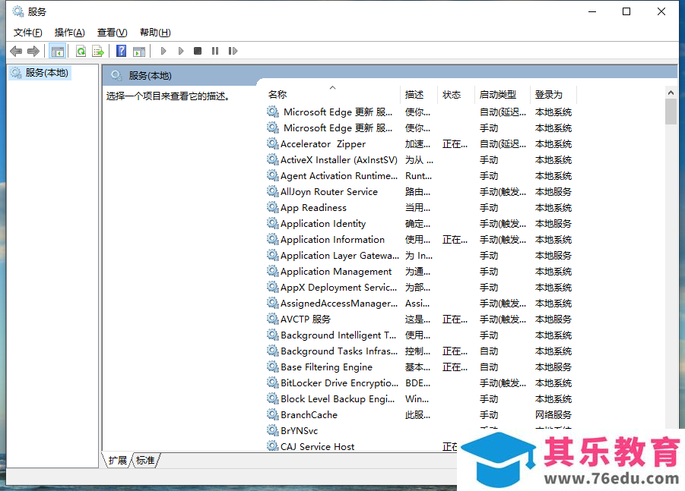Click the vertical scrollbar thumb
The height and width of the screenshot is (491, 685).
coord(671,112)
